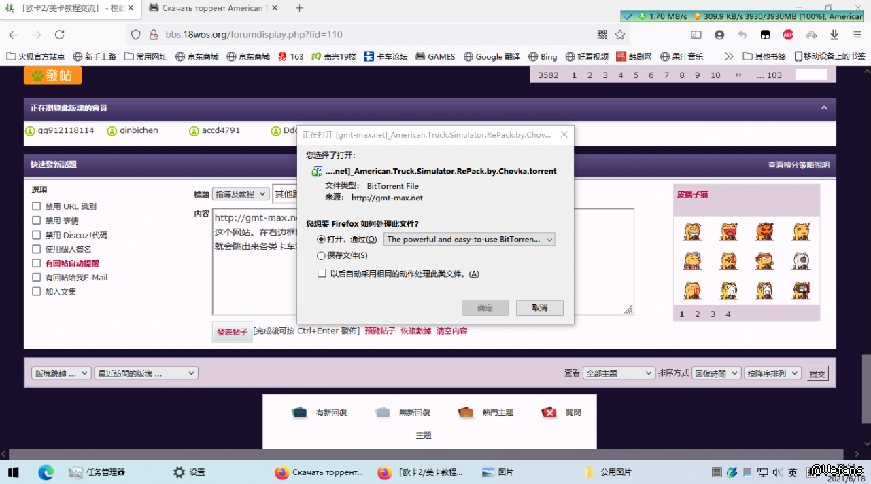Open the 回復時間 sort dropdown
This screenshot has height=484, width=871.
(716, 373)
